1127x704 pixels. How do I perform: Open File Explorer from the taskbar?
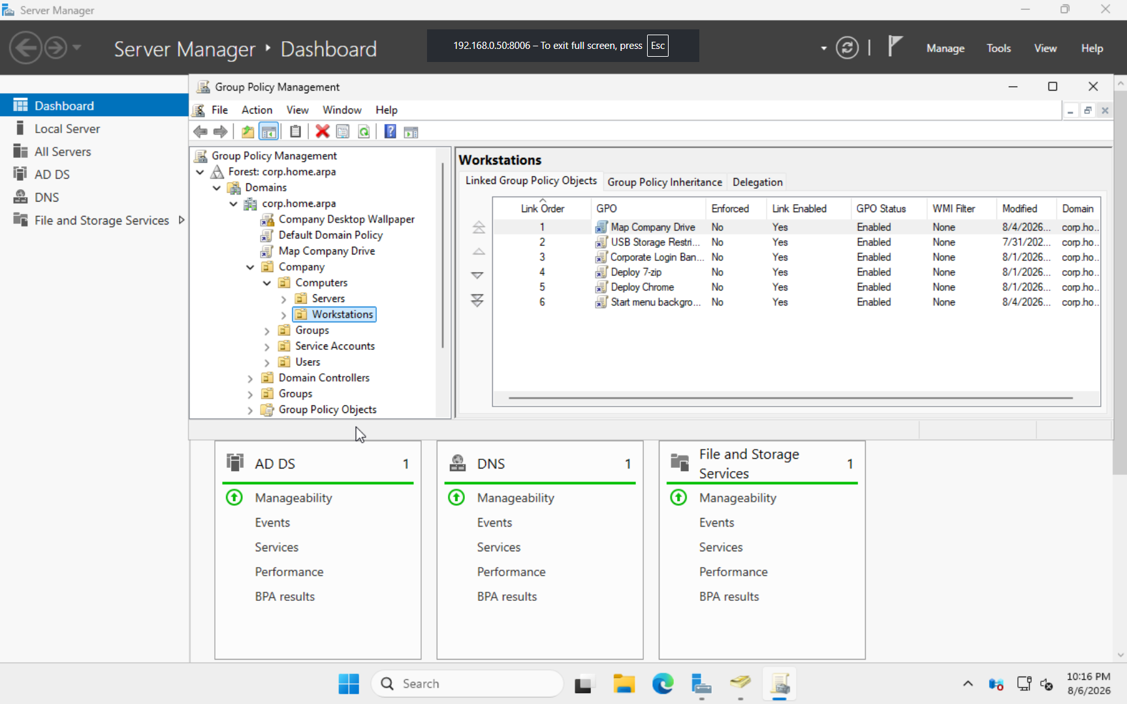pos(624,684)
